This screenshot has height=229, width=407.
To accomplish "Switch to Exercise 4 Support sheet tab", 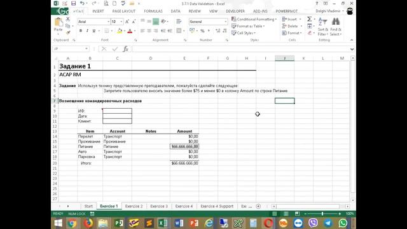I will coord(217,206).
